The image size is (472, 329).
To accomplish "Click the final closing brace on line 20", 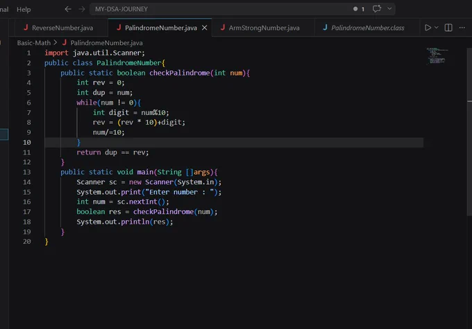I will pyautogui.click(x=47, y=242).
